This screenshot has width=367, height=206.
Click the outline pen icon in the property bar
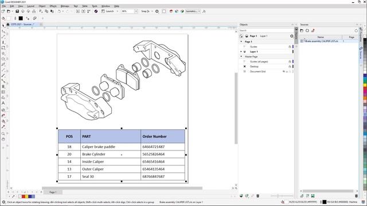click(x=15, y=18)
